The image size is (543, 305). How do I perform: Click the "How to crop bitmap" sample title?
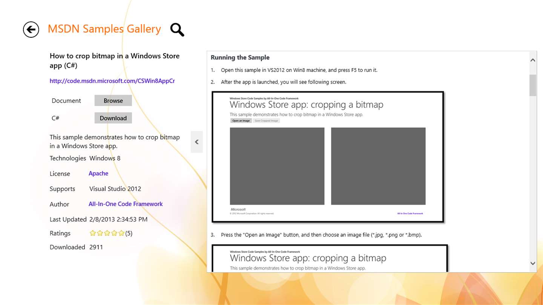tap(115, 61)
